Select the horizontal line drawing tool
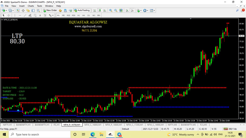 point(20,15)
